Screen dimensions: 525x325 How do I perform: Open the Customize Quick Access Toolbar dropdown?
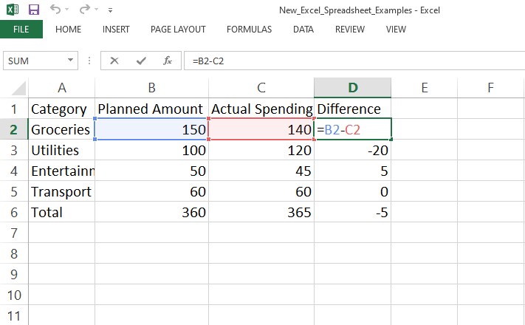[x=110, y=11]
